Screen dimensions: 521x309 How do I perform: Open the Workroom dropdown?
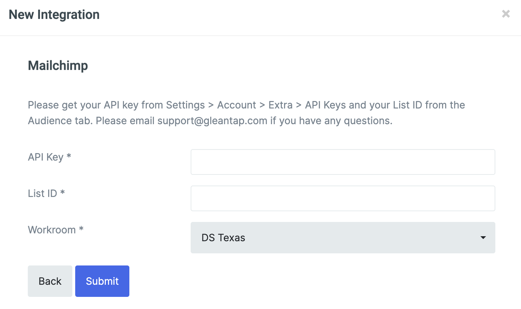pyautogui.click(x=342, y=238)
